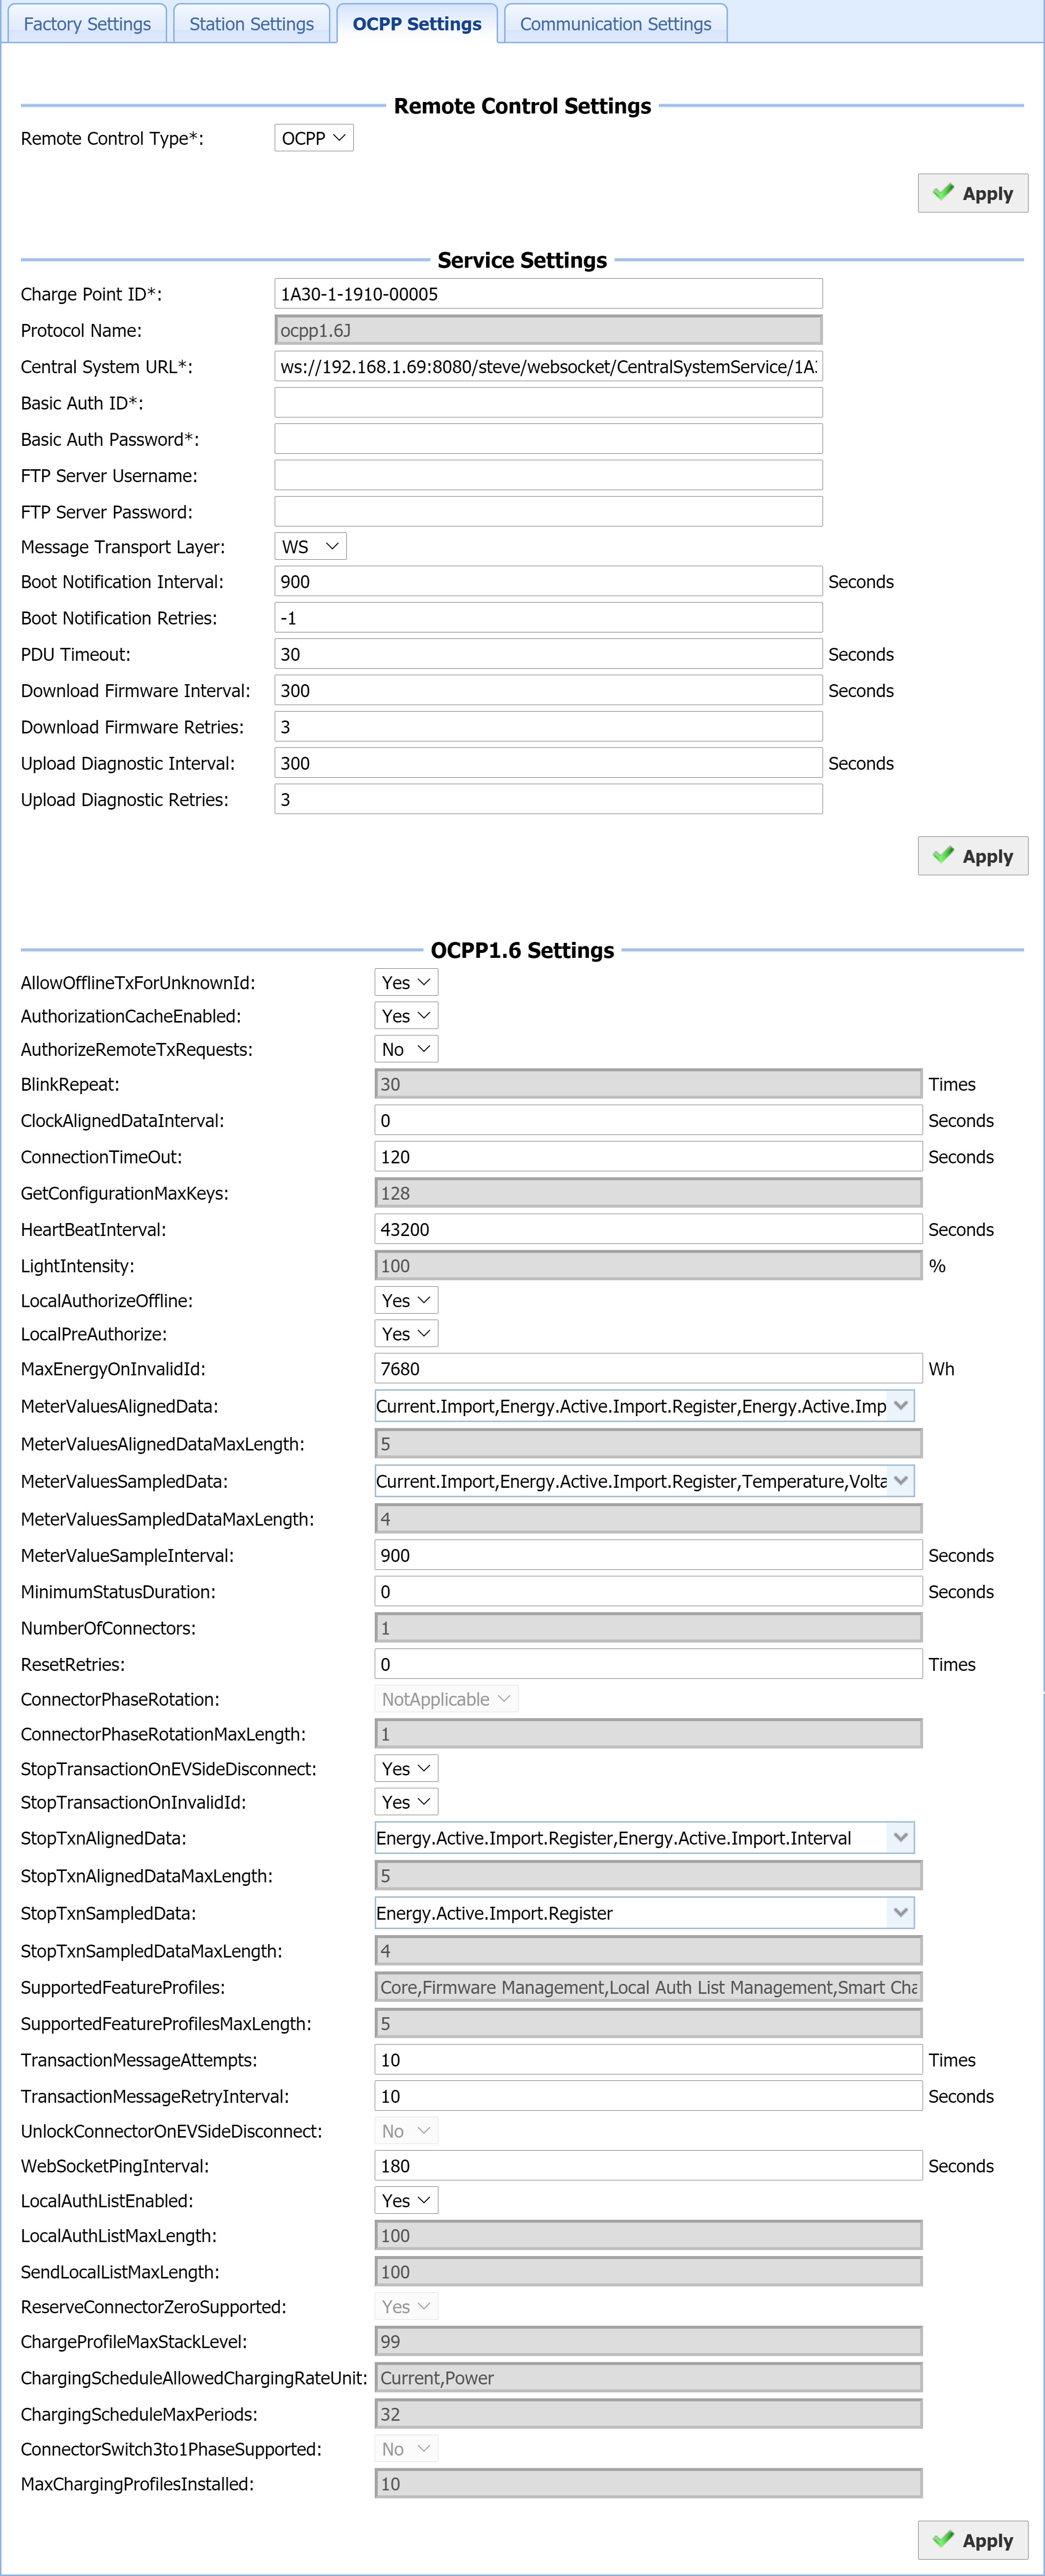
Task: Edit the HeartBeatInterval value
Action: 648,1230
